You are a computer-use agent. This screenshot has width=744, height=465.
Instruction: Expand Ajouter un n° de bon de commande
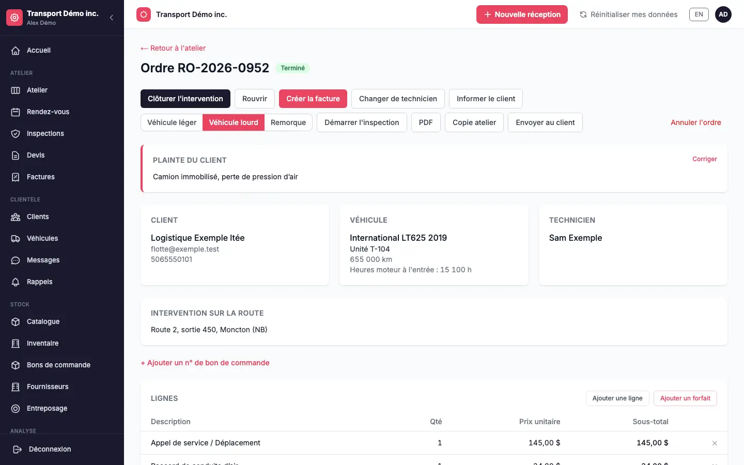click(205, 363)
